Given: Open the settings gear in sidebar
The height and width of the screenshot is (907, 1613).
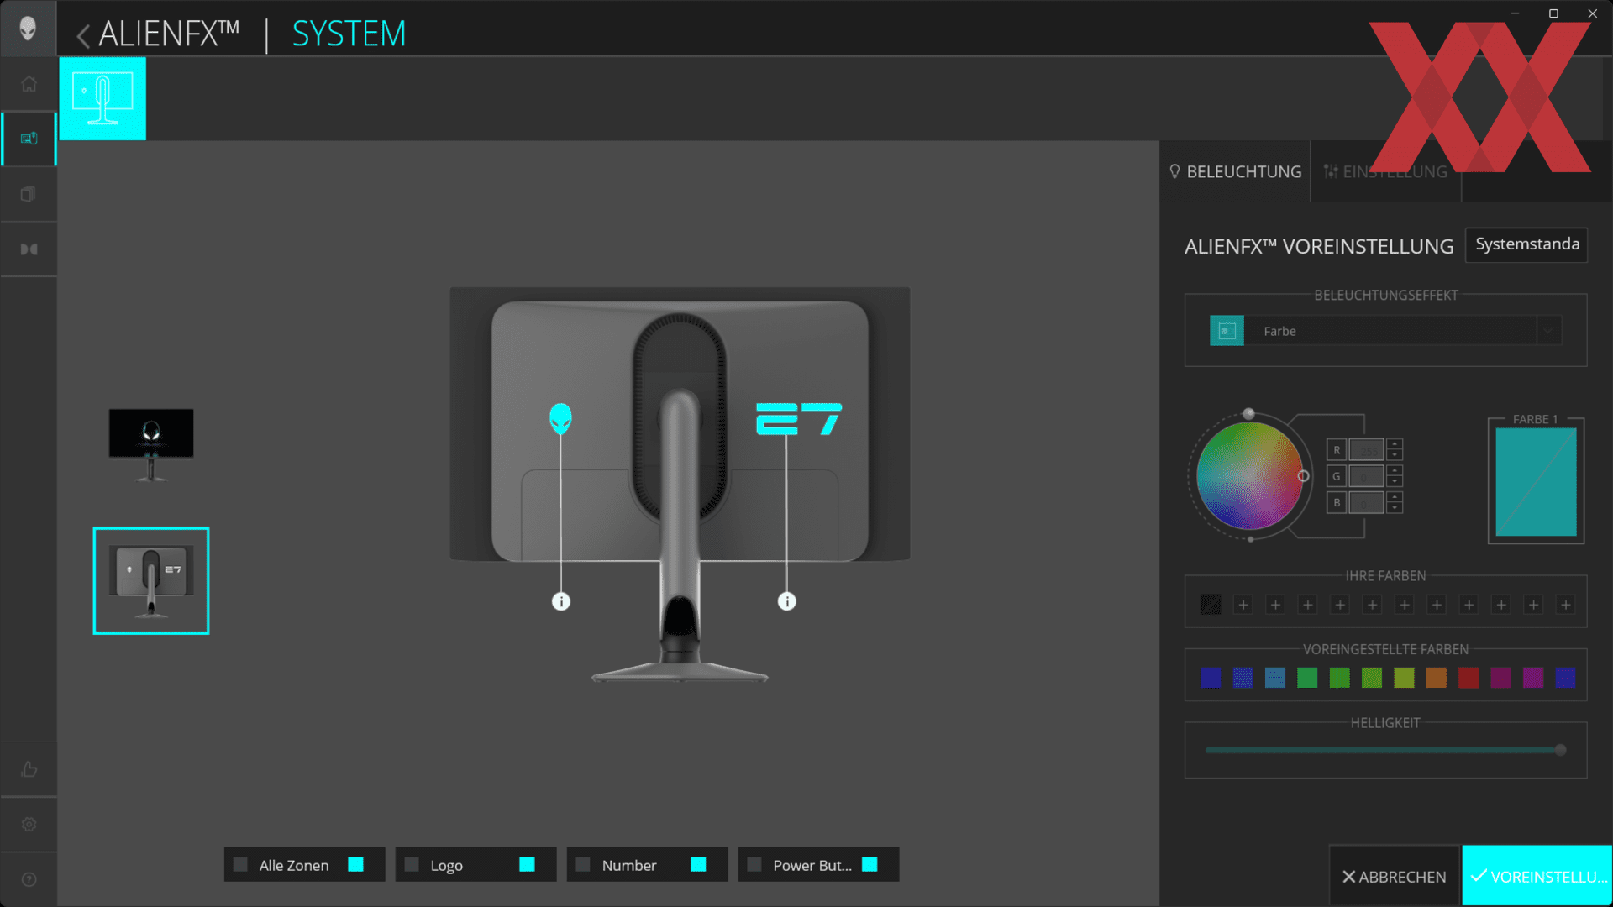Looking at the screenshot, I should 29,825.
